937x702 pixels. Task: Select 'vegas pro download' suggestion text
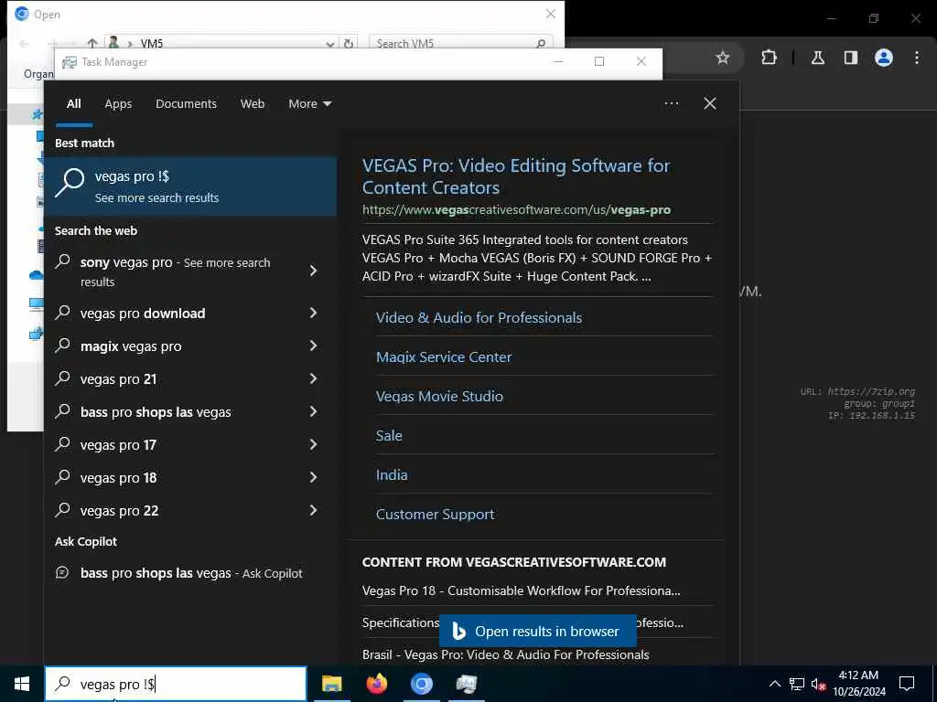[x=143, y=314]
